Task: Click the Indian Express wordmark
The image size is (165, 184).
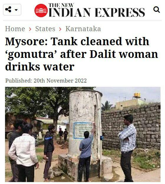Action: point(97,12)
